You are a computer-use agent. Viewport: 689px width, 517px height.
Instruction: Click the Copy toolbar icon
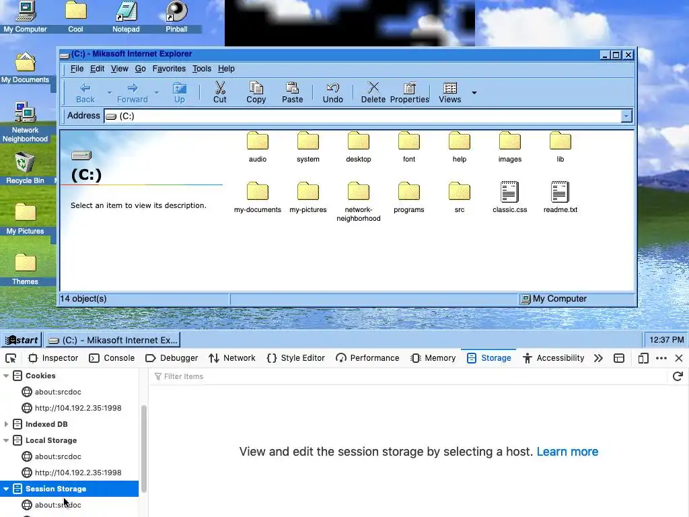256,88
